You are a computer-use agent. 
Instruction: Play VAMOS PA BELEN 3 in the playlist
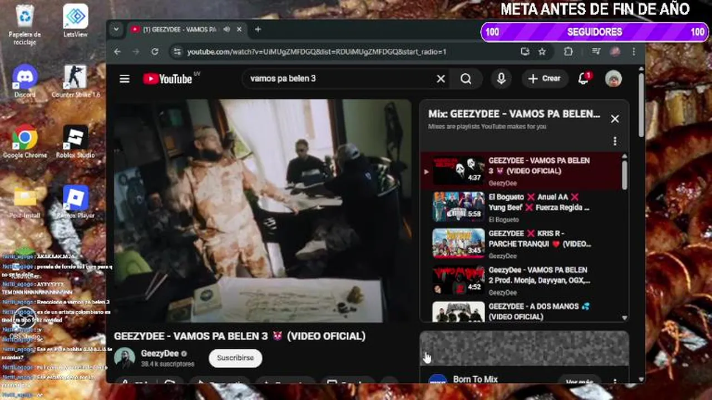pos(522,171)
